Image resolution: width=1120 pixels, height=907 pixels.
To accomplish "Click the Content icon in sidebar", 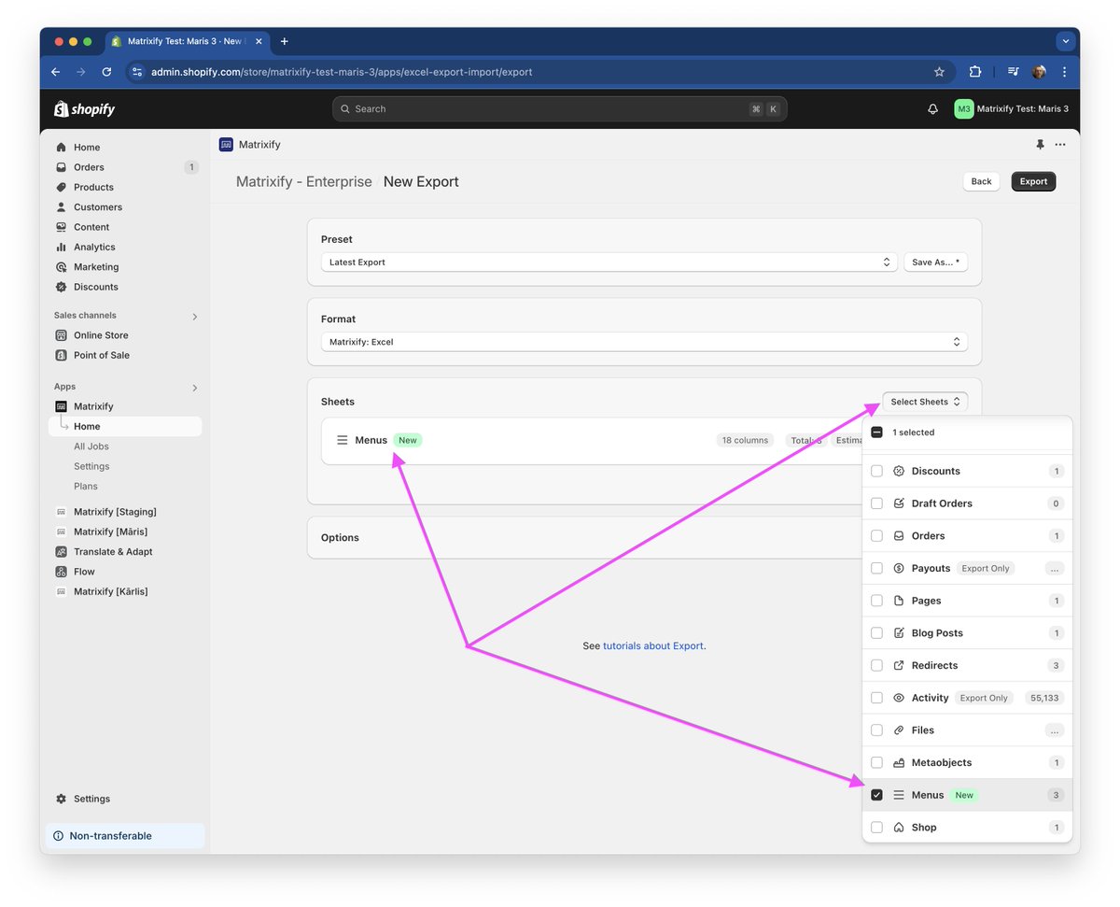I will (x=62, y=227).
